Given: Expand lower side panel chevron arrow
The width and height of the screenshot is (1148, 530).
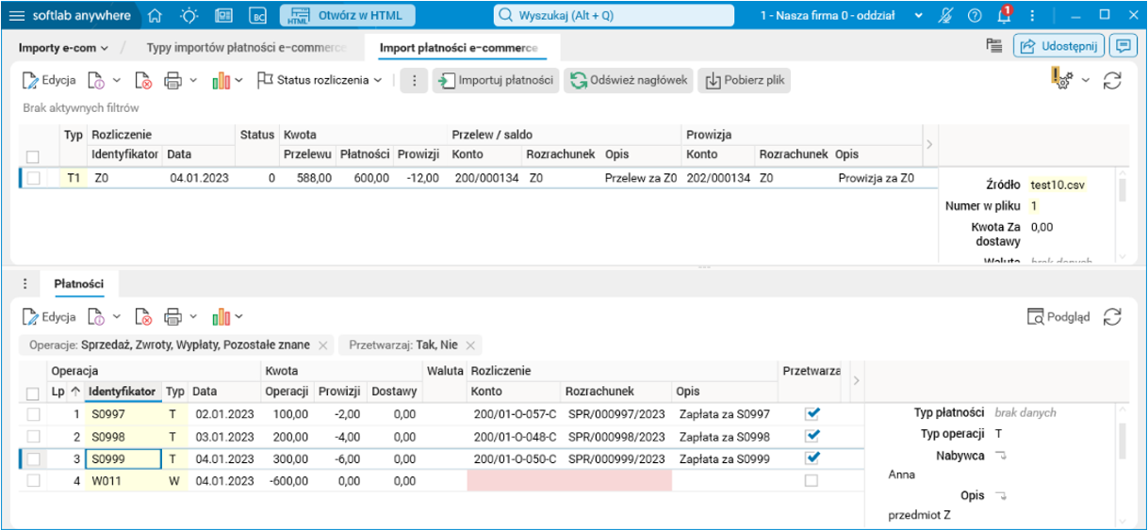Looking at the screenshot, I should pos(856,380).
